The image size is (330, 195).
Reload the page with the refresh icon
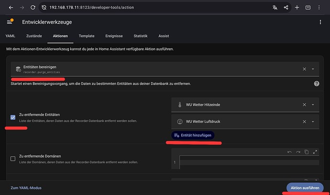point(33,8)
